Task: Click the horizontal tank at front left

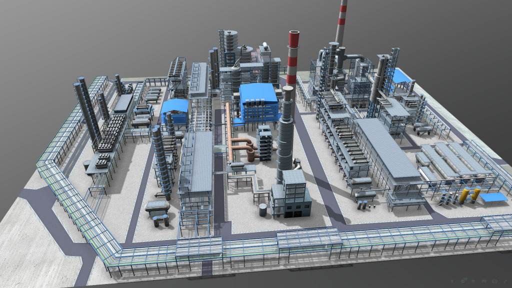Action: tap(157, 207)
